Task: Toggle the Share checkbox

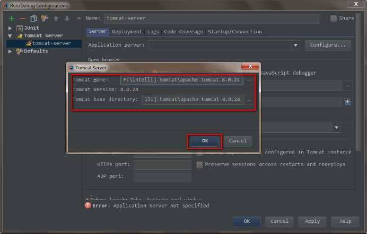Action: point(334,18)
